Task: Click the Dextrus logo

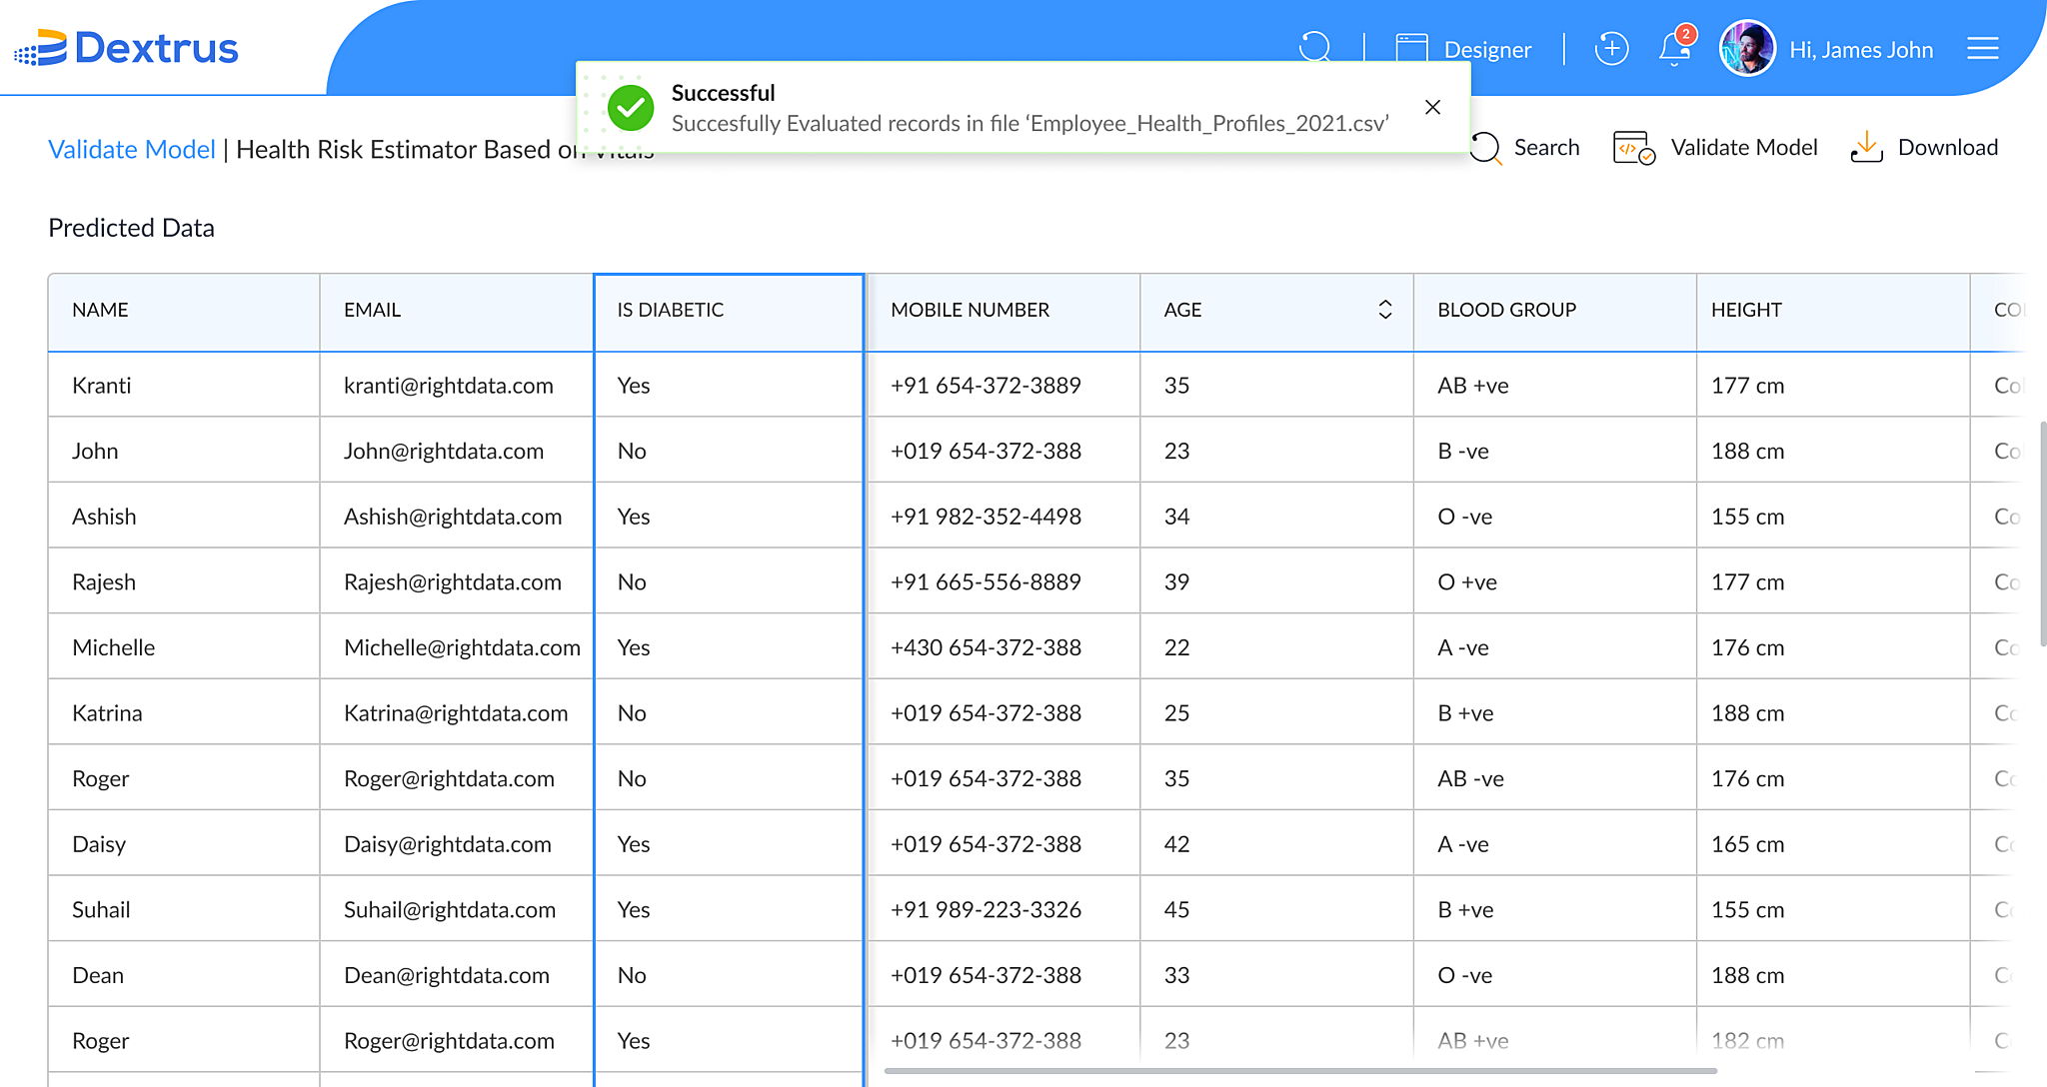Action: click(126, 48)
